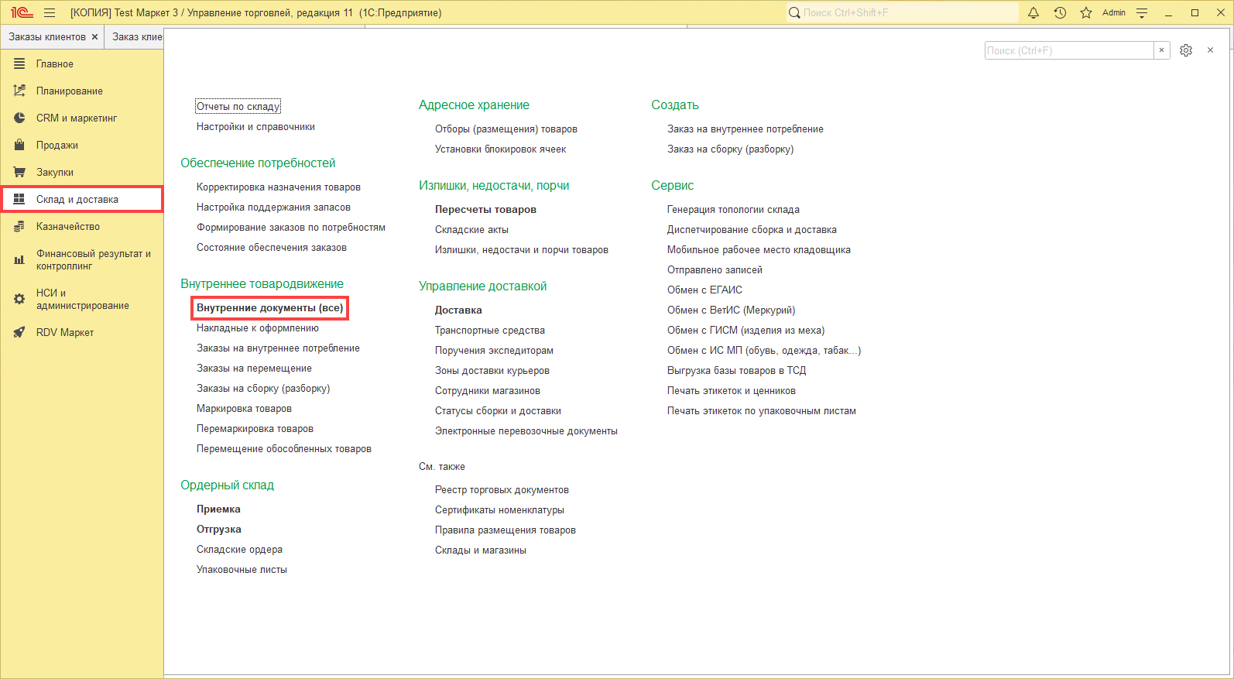Screen dimensions: 1234x679
Task: Open the service settings icon next to Admin
Action: [x=1142, y=12]
